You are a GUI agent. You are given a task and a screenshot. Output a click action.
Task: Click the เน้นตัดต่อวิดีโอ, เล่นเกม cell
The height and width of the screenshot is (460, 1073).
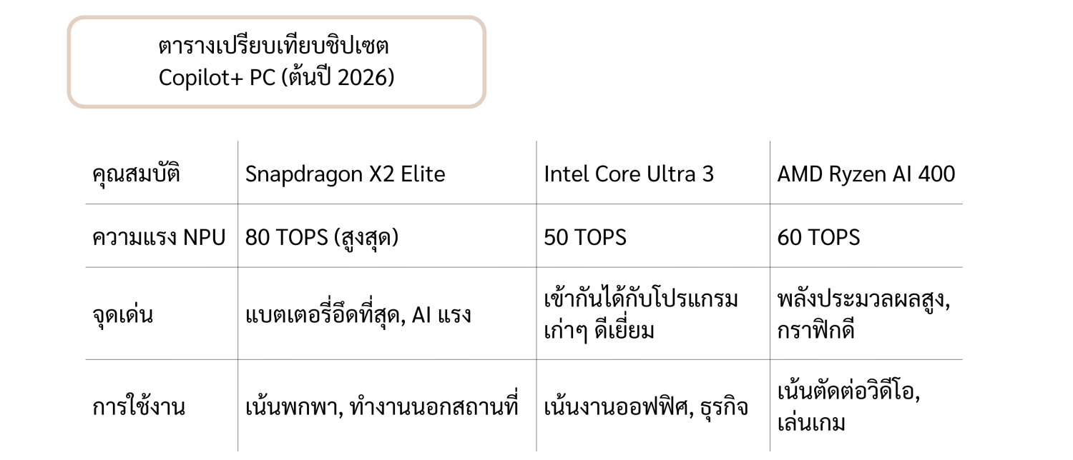click(x=848, y=407)
